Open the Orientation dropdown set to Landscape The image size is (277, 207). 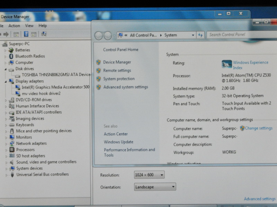155,187
